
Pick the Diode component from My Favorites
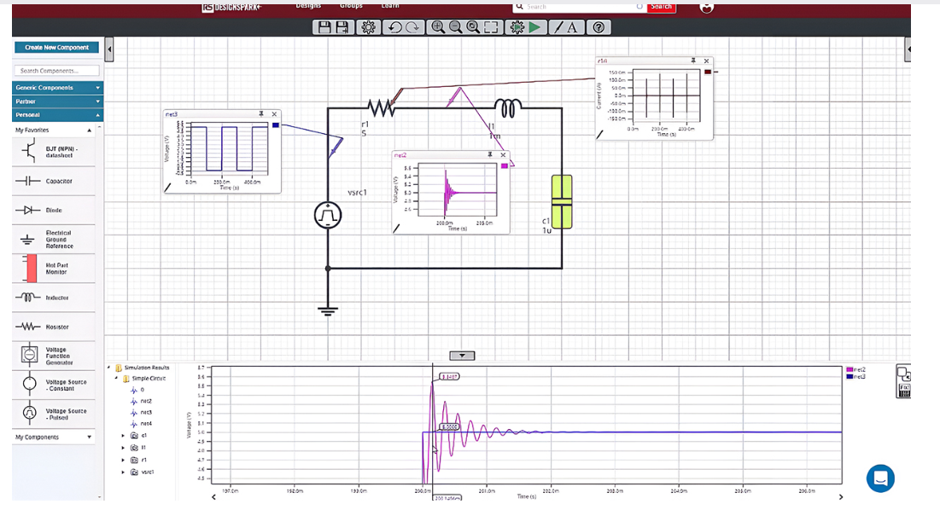pyautogui.click(x=53, y=210)
